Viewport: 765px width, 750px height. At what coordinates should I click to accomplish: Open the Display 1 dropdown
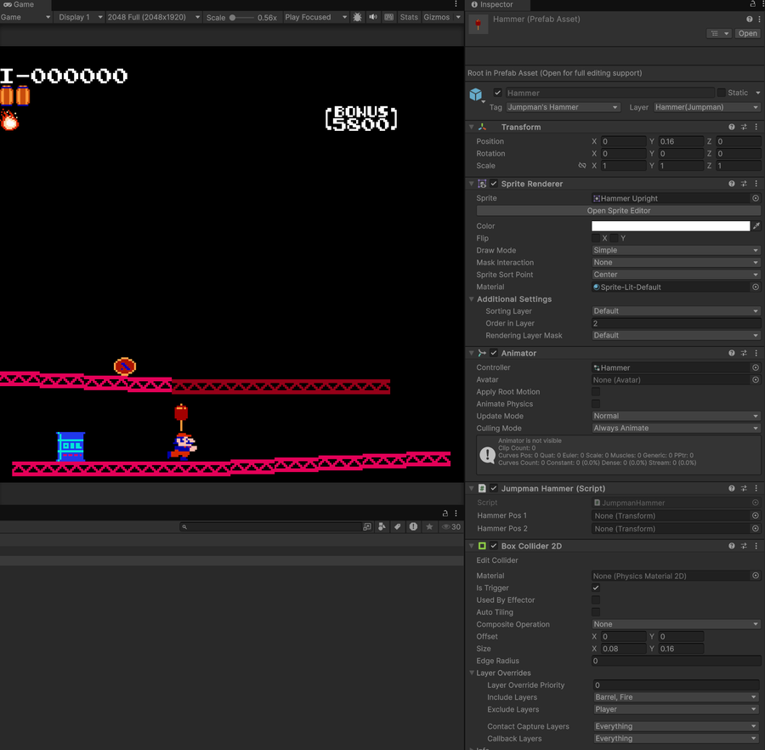(80, 17)
